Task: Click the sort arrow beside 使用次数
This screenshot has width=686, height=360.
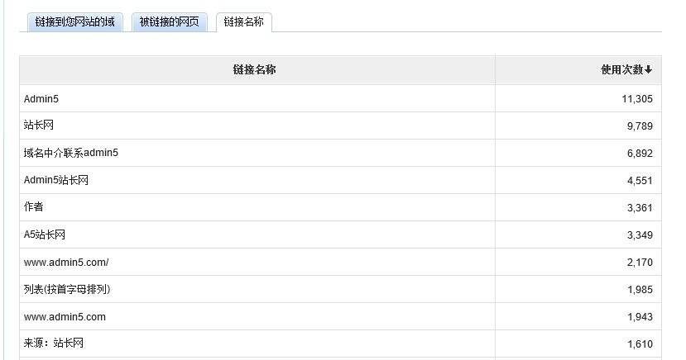Action: point(649,70)
